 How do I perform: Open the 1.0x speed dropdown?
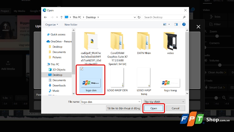coord(7,98)
